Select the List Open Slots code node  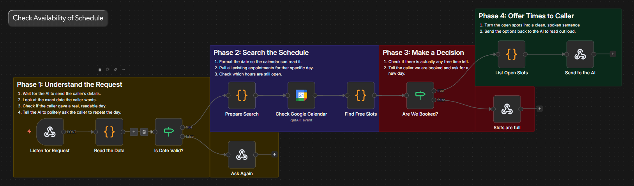[x=511, y=54]
